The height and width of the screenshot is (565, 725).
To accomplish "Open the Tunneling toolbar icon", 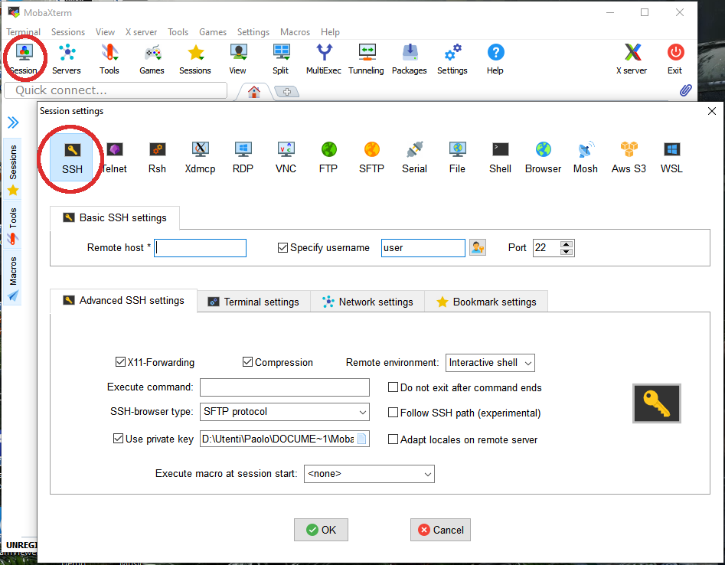I will 366,59.
